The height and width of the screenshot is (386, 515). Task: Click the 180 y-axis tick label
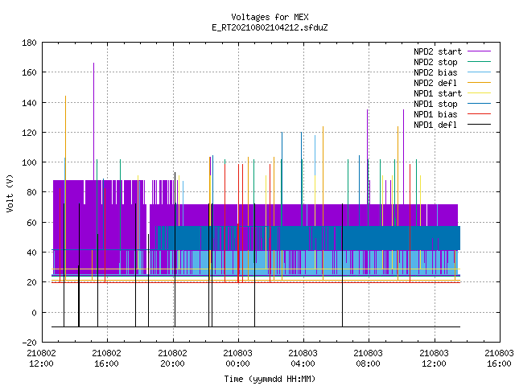coord(29,43)
